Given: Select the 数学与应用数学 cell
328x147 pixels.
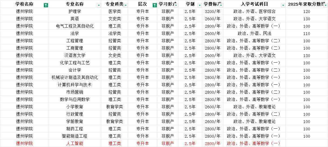Looking at the screenshot, I should 75,100.
